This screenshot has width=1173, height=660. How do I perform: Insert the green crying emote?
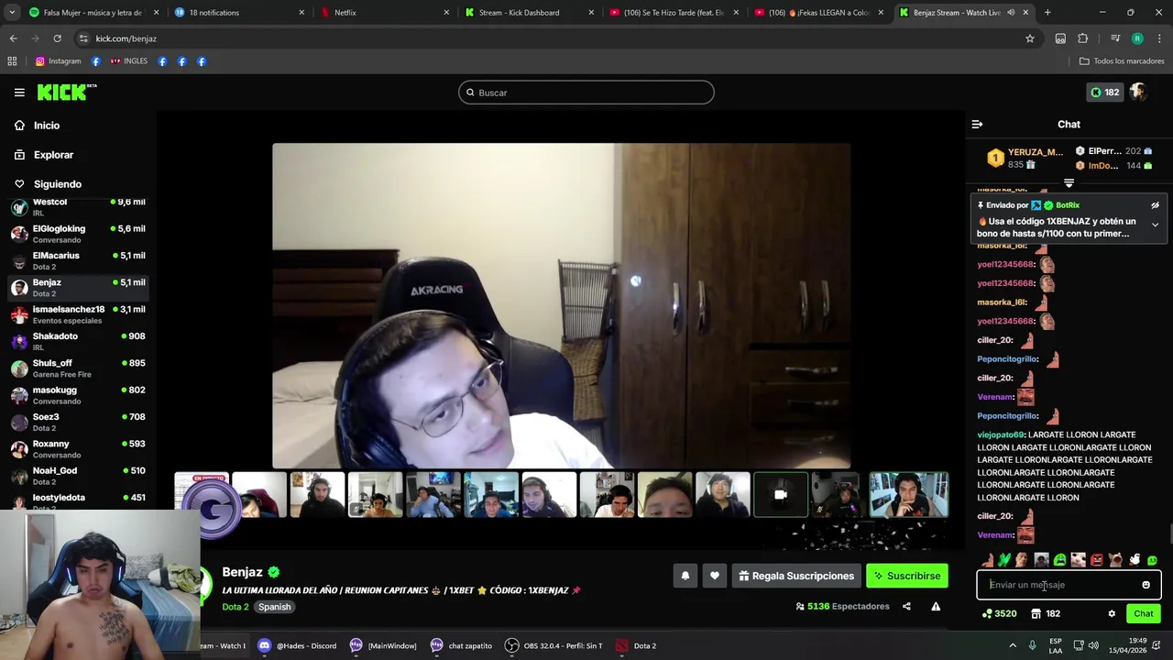[x=1060, y=560]
